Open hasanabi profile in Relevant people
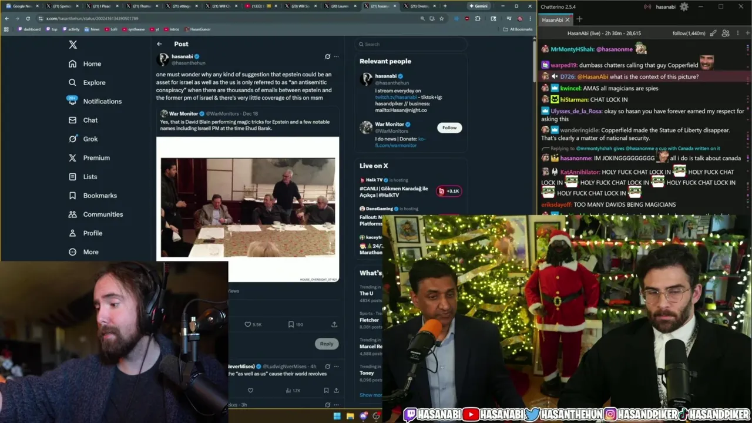Screen dimensions: 752x423 pos(385,76)
